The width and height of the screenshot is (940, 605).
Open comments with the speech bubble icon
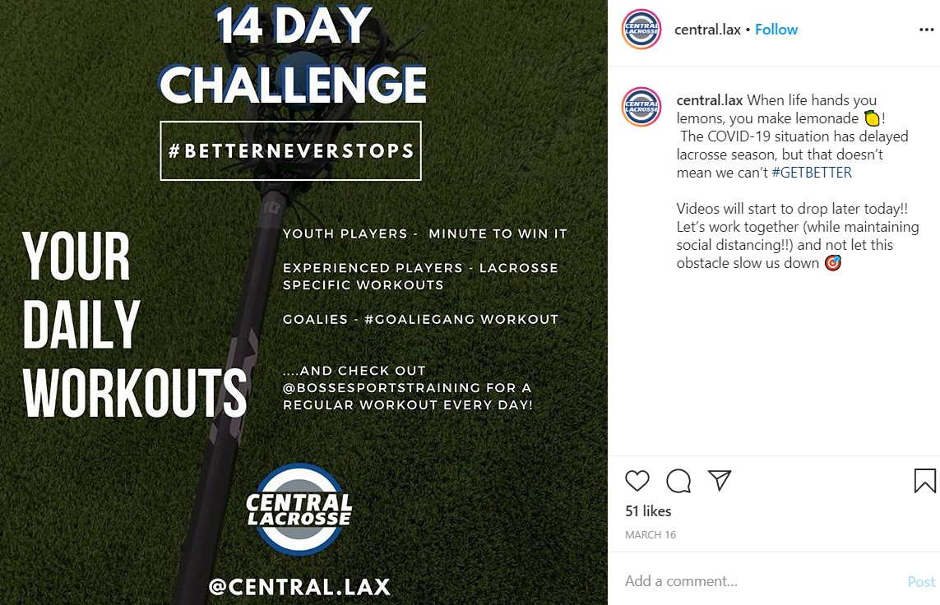pos(678,482)
